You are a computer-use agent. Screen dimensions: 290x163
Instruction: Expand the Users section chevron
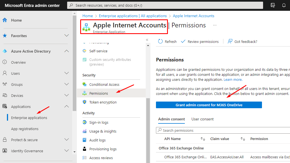67,73
